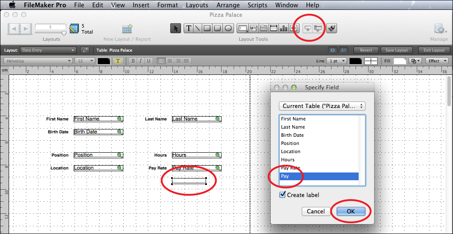Select the Button tool

coord(253,28)
